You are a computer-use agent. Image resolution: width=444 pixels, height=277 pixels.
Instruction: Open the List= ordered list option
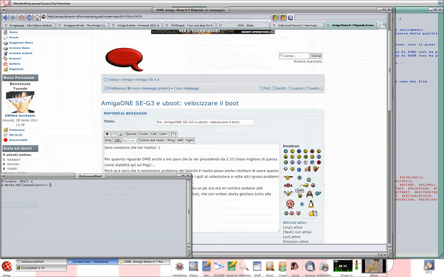163,134
